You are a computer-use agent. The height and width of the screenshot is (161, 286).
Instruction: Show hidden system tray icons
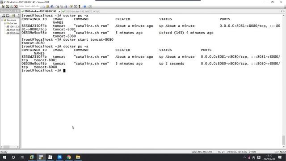coord(244,157)
